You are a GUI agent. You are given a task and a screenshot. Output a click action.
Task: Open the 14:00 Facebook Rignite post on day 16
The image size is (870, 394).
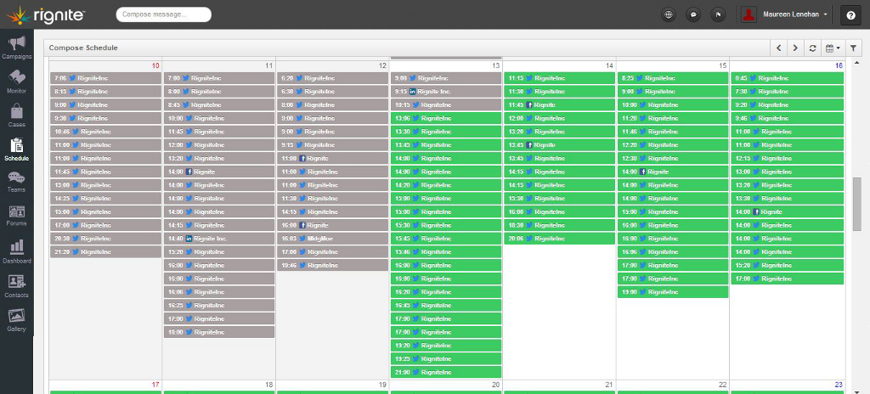click(x=787, y=212)
